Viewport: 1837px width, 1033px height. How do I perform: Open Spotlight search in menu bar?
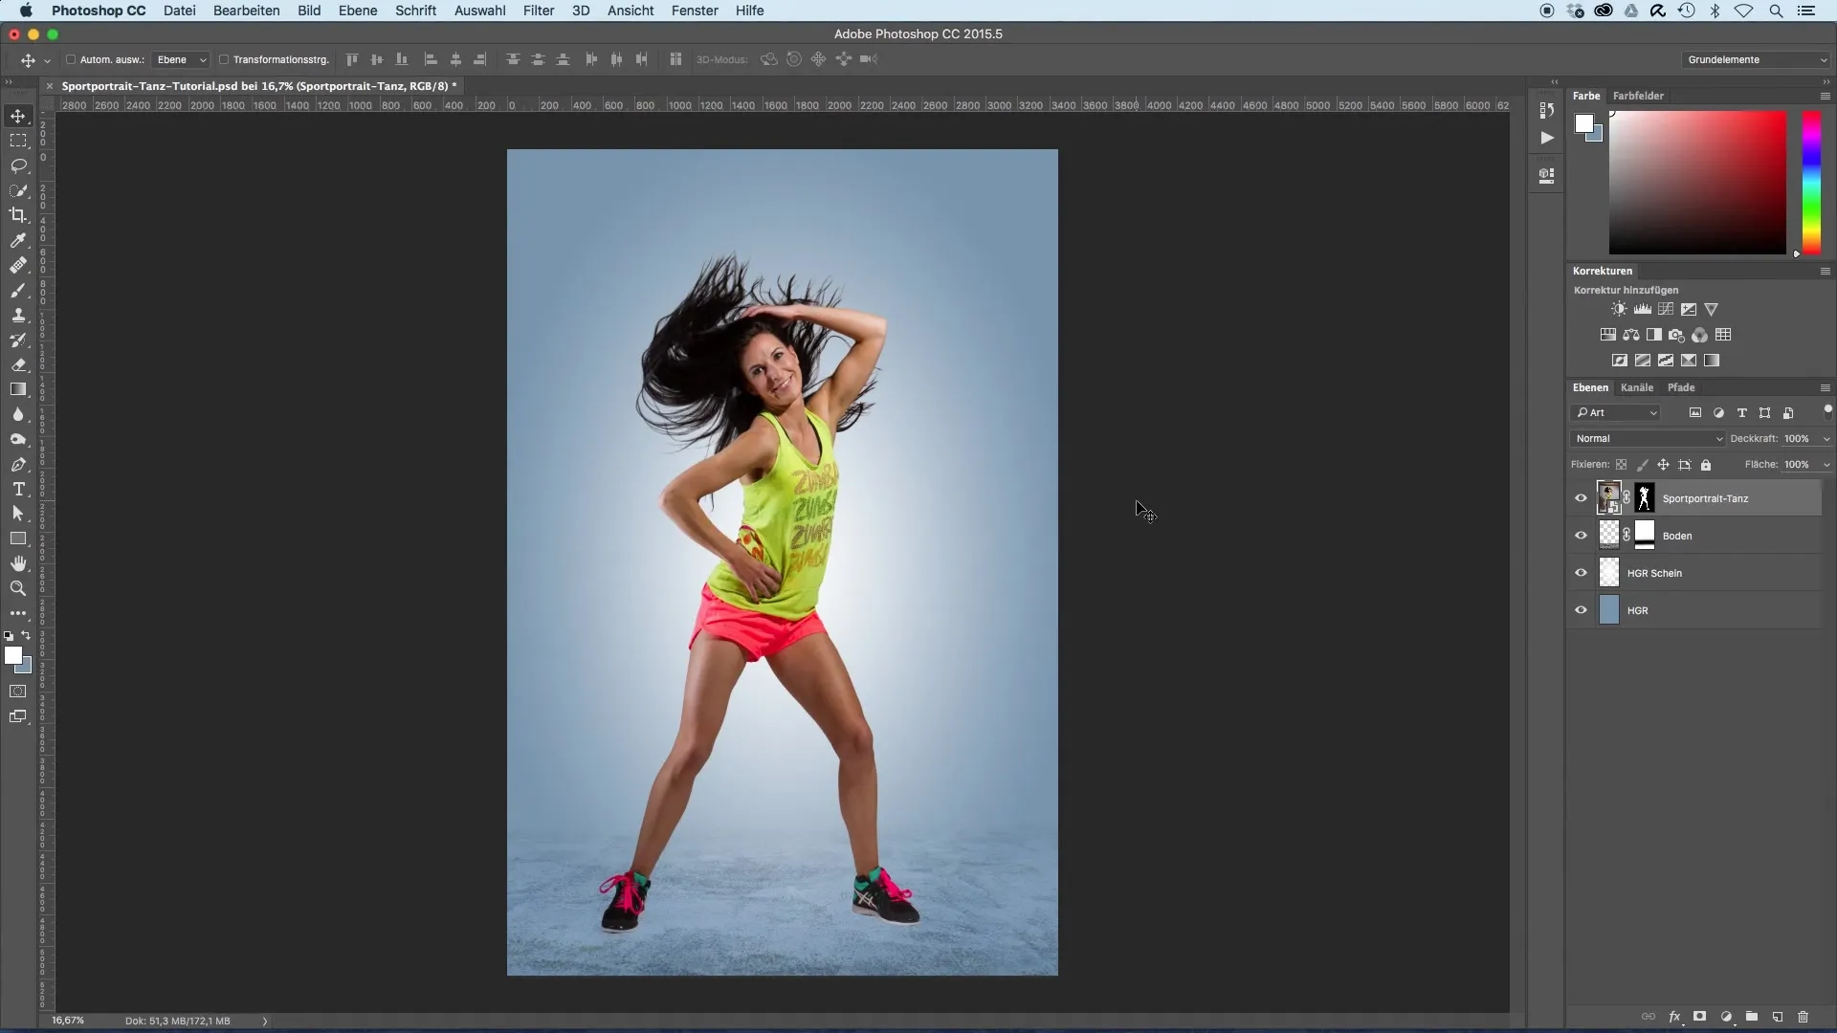pos(1776,11)
